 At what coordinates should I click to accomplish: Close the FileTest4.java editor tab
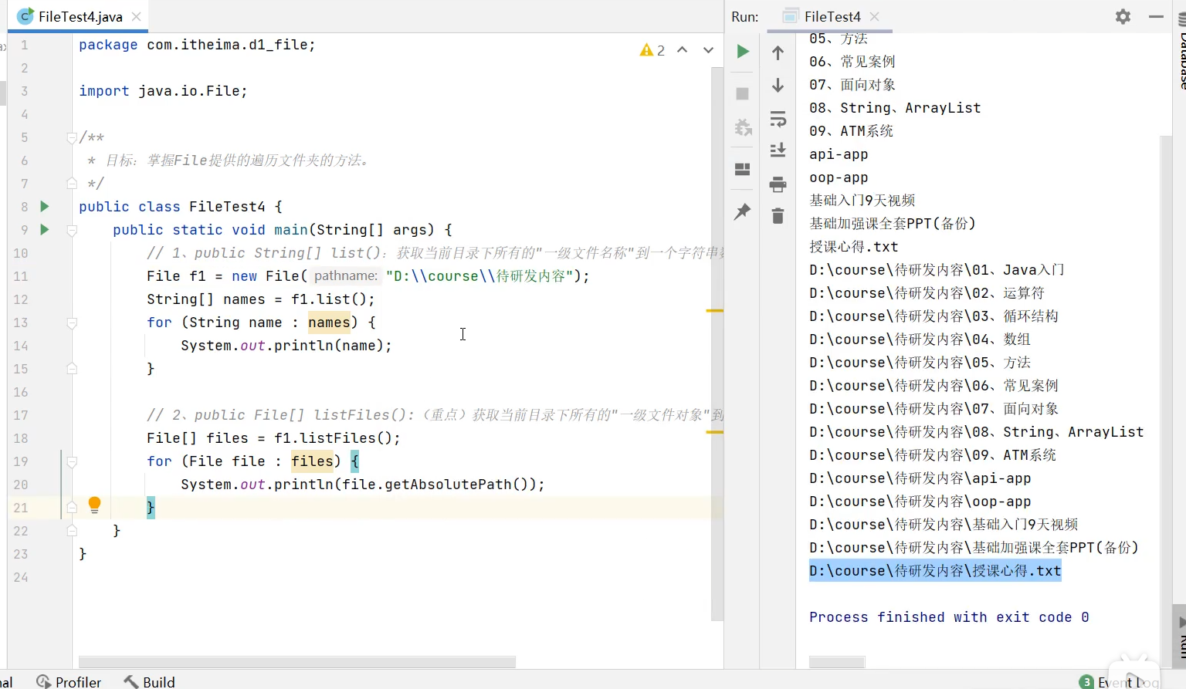pyautogui.click(x=137, y=16)
